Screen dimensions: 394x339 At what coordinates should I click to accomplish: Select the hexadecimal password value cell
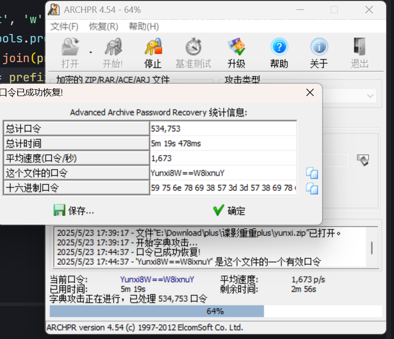click(223, 188)
